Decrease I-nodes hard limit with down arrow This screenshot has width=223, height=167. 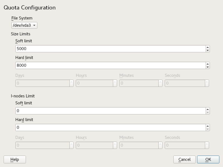[208, 129]
